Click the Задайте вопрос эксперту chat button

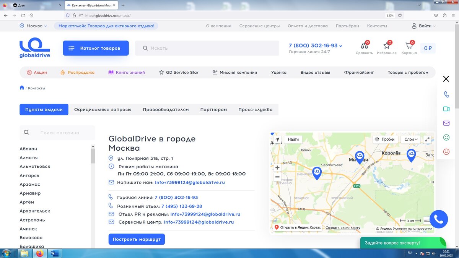click(x=403, y=243)
